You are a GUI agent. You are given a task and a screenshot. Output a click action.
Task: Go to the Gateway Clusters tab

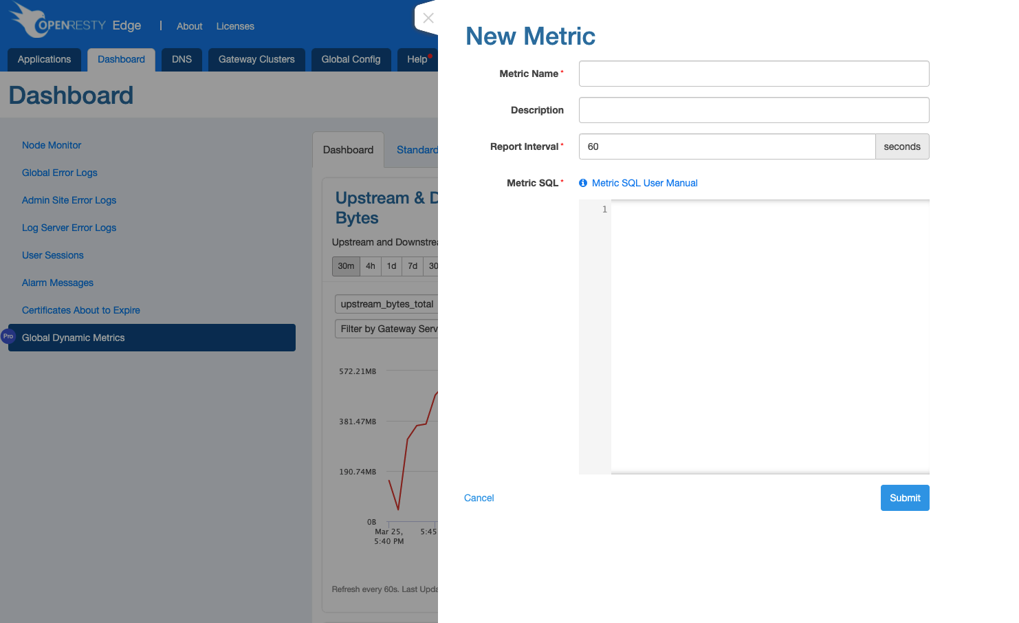(x=256, y=60)
